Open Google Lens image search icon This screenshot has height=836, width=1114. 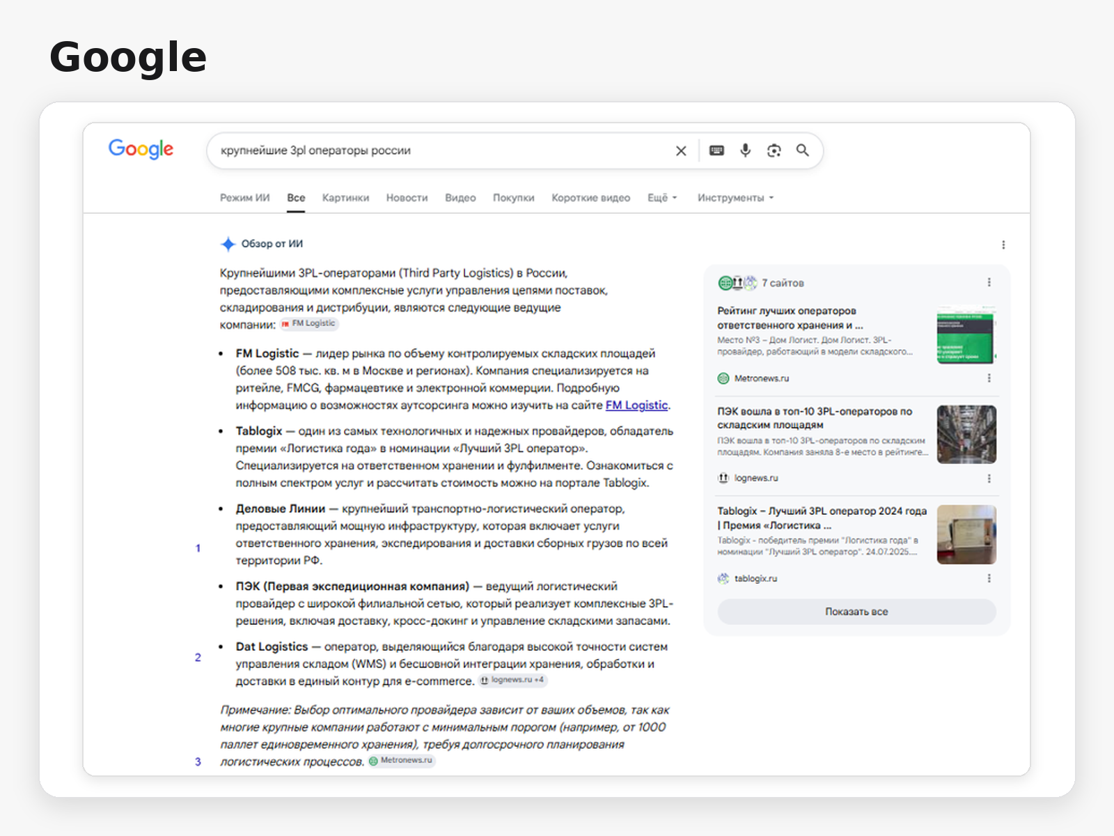774,150
